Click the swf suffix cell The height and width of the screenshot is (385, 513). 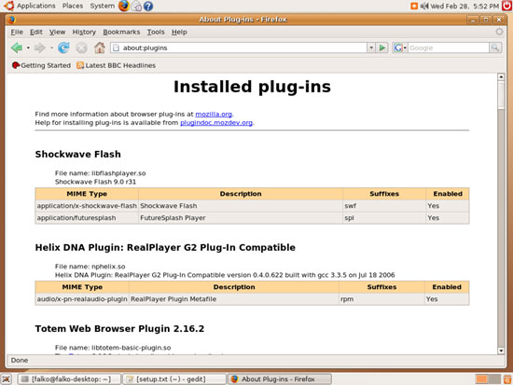(x=384, y=206)
